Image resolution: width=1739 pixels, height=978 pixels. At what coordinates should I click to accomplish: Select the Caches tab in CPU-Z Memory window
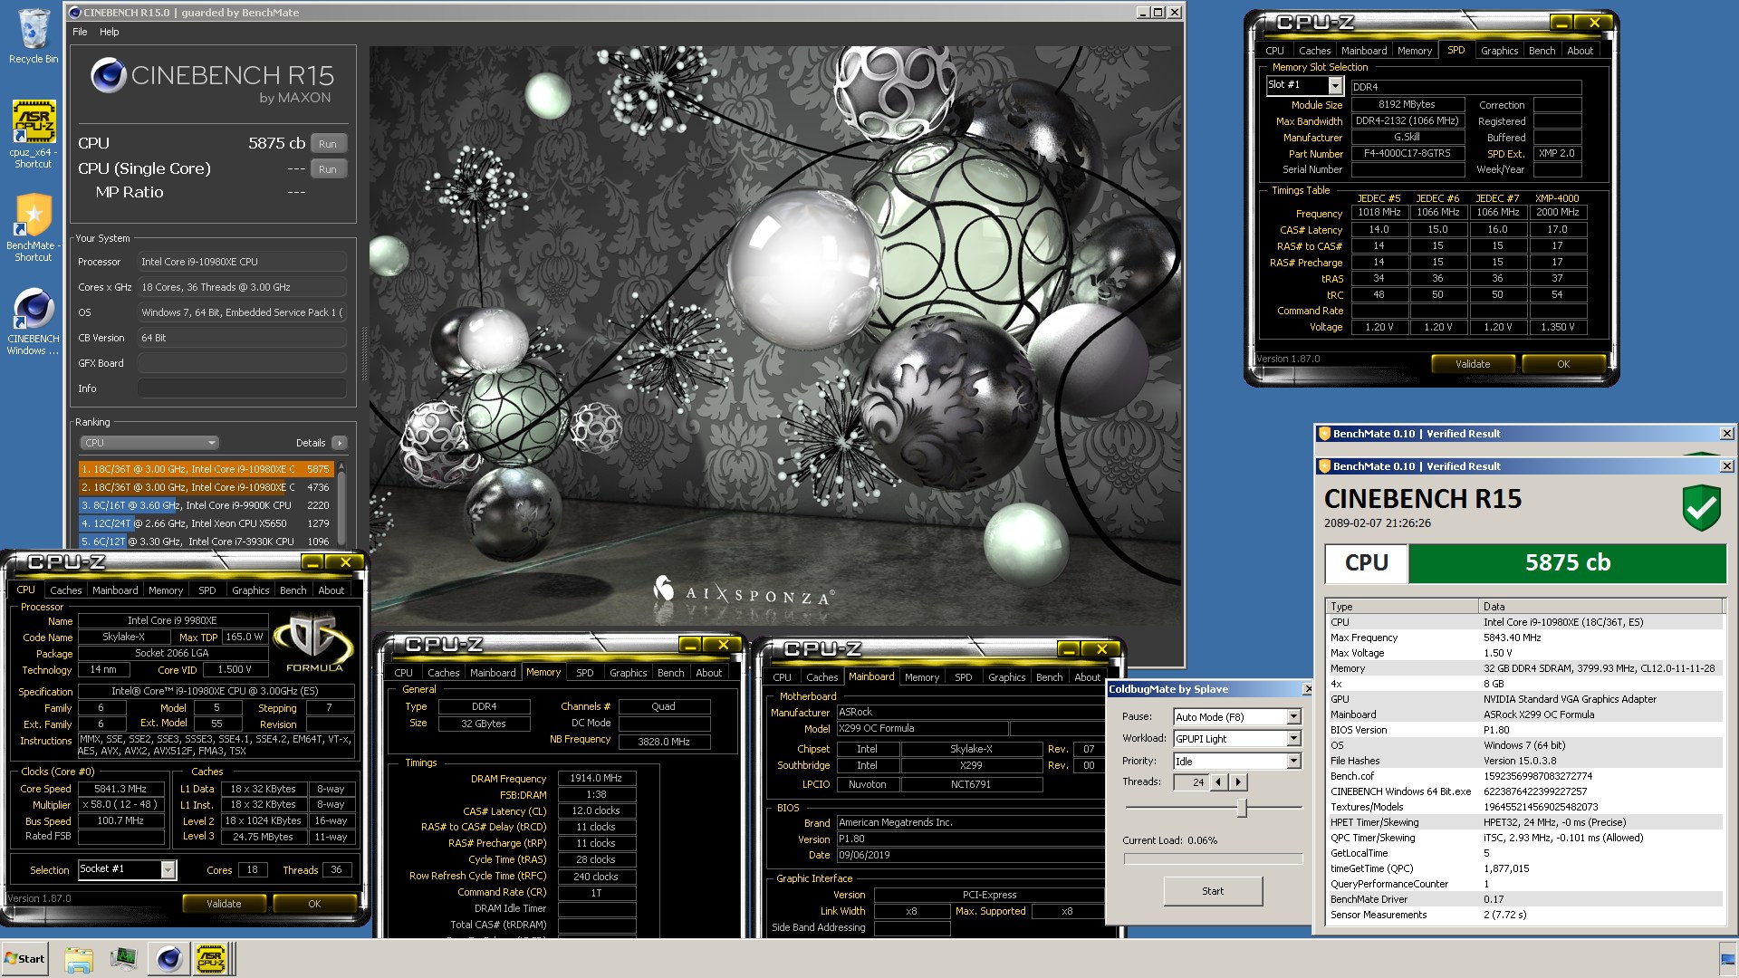pyautogui.click(x=443, y=673)
